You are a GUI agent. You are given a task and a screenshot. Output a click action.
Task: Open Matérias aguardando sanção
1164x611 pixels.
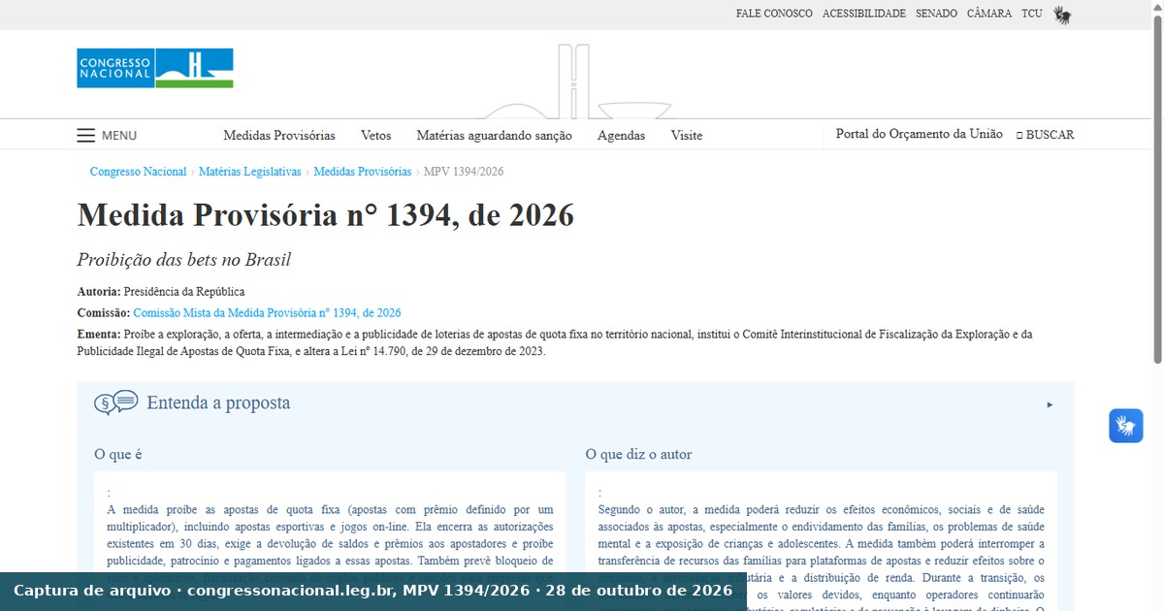(x=494, y=136)
